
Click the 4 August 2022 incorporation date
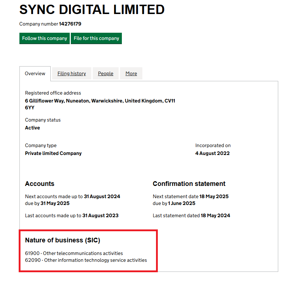(x=212, y=153)
